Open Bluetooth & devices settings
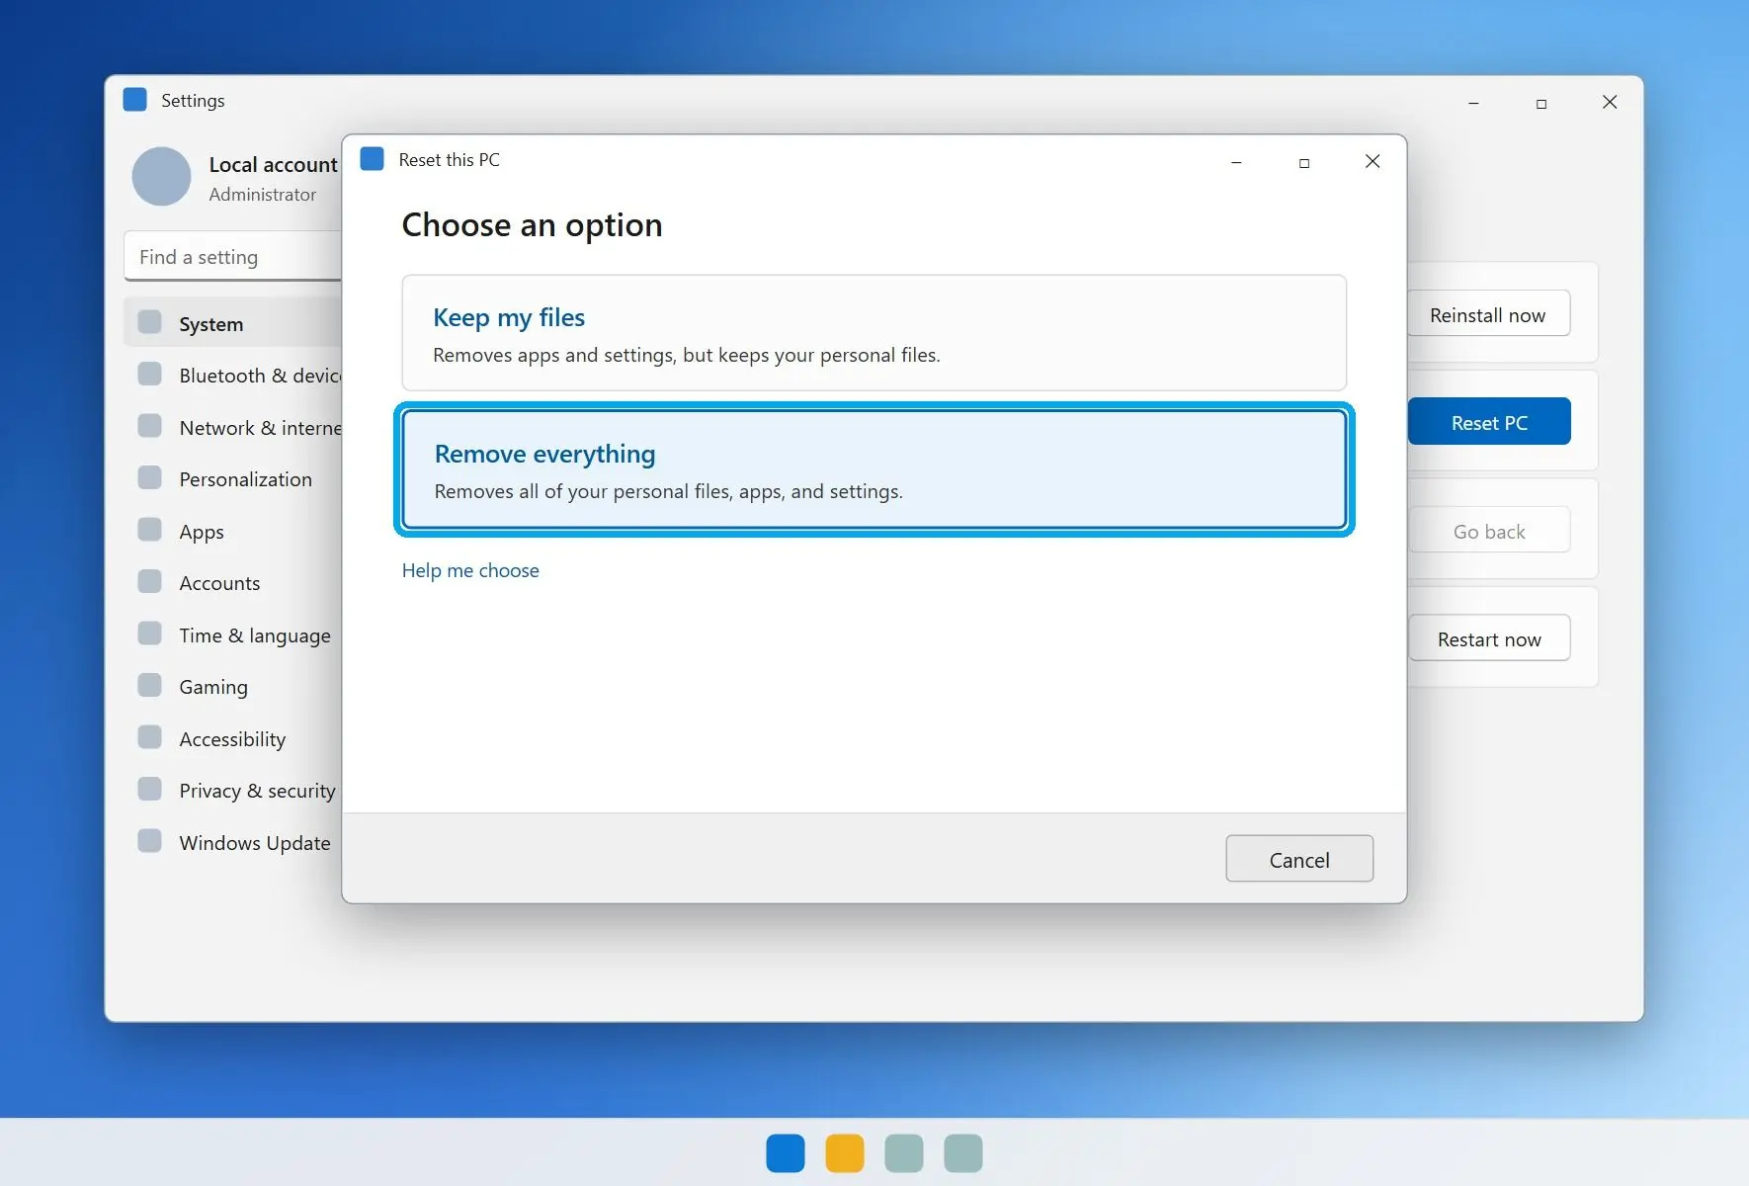The height and width of the screenshot is (1186, 1749). tap(233, 376)
